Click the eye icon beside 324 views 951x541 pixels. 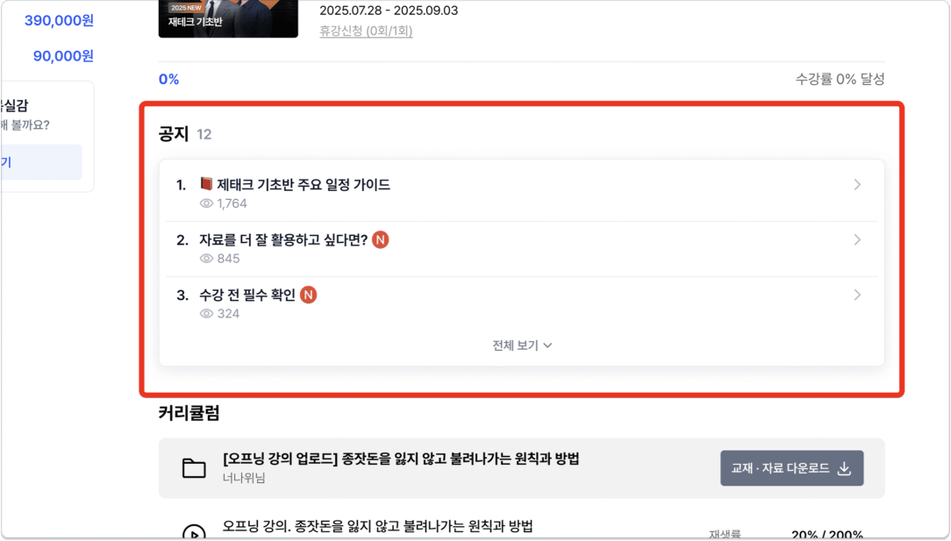pyautogui.click(x=206, y=314)
